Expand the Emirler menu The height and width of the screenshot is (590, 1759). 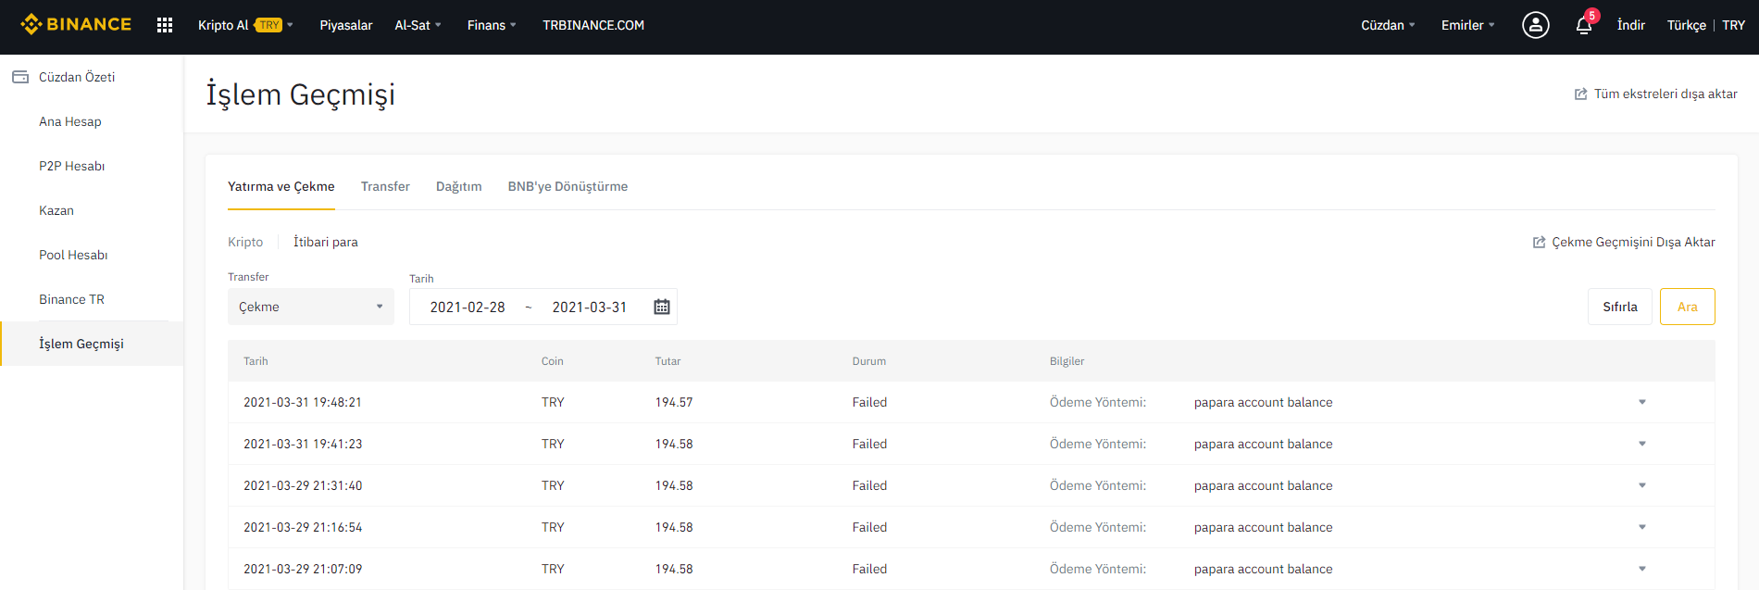1467,25
